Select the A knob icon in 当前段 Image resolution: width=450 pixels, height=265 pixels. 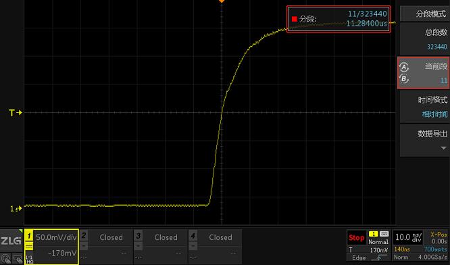point(404,67)
